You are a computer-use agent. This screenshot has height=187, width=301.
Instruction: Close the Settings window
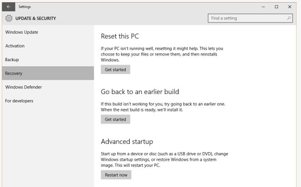[290, 7]
